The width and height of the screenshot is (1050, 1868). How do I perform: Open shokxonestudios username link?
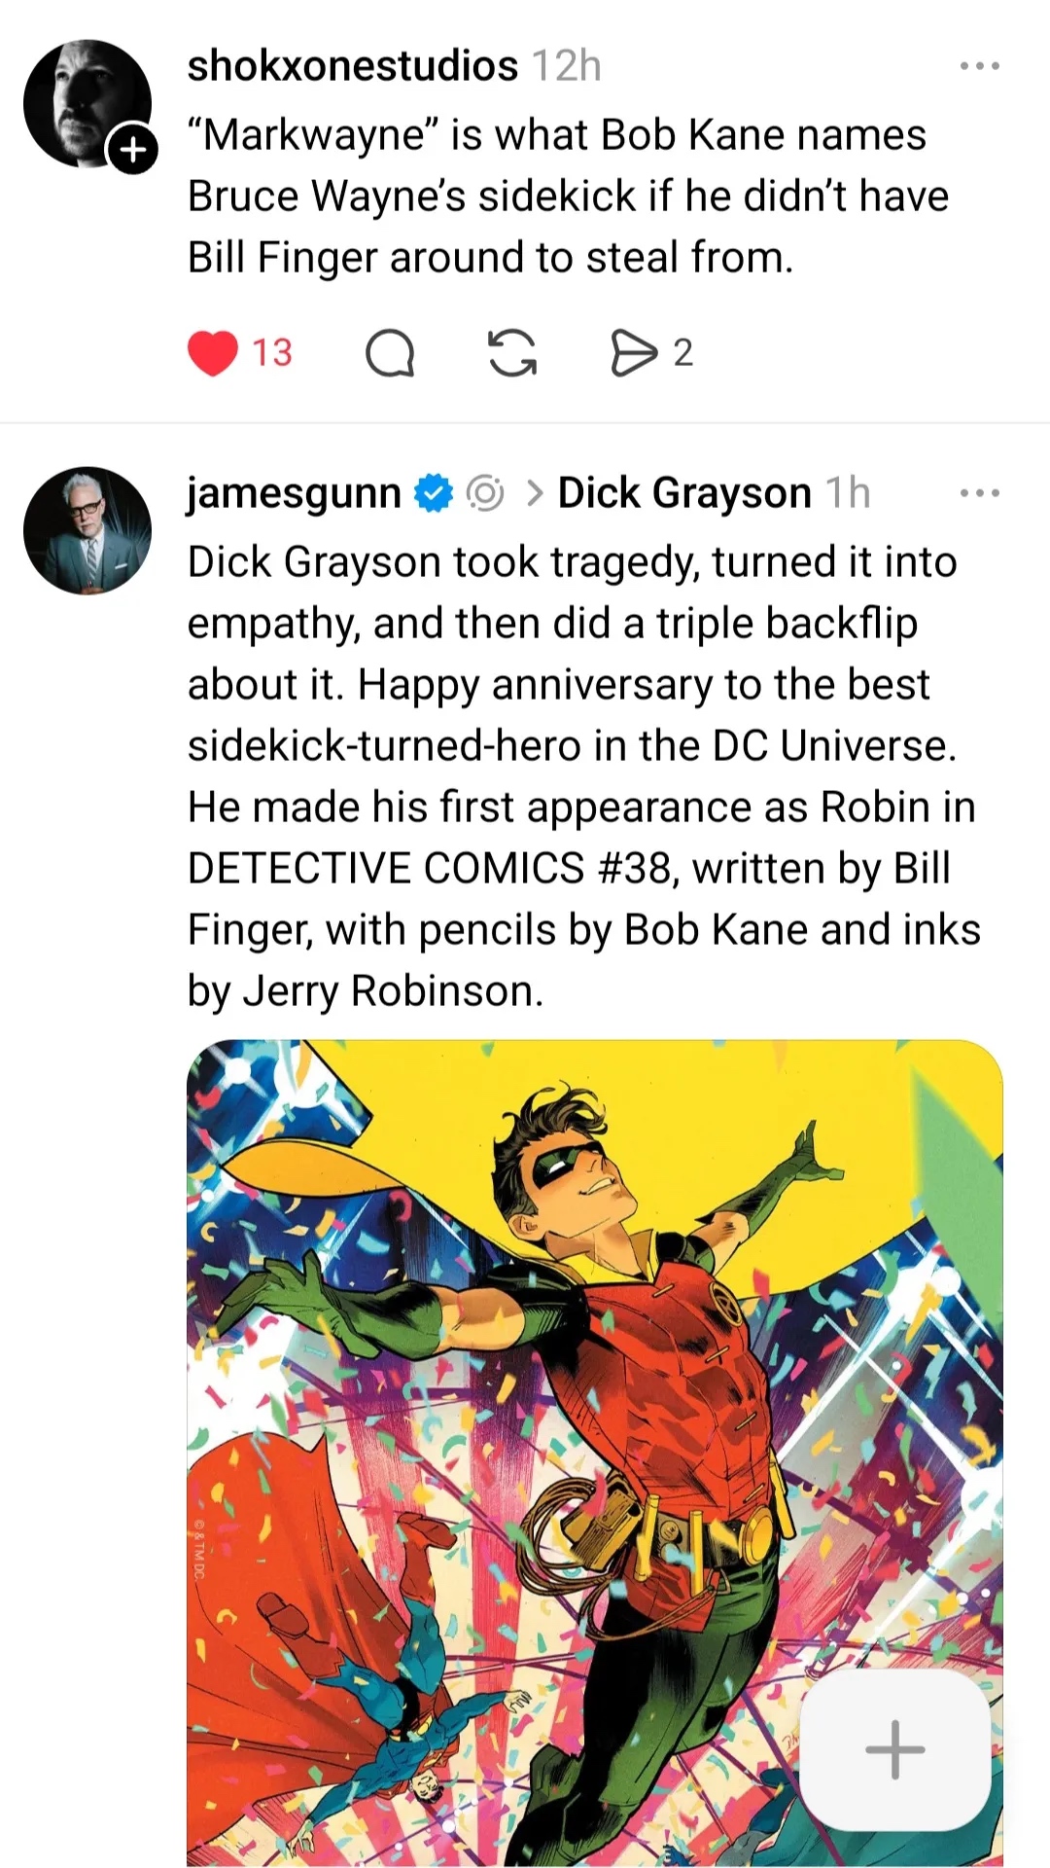(353, 66)
